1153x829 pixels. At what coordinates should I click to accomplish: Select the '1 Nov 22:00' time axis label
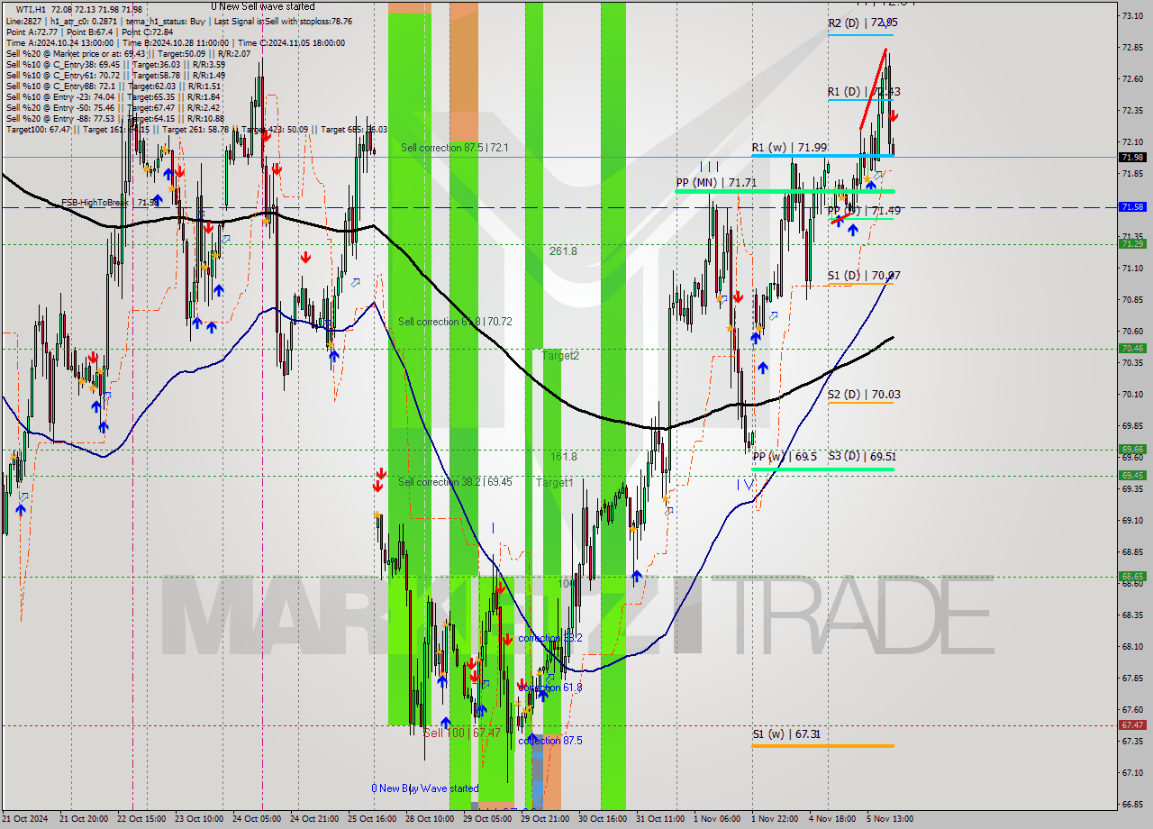(775, 819)
